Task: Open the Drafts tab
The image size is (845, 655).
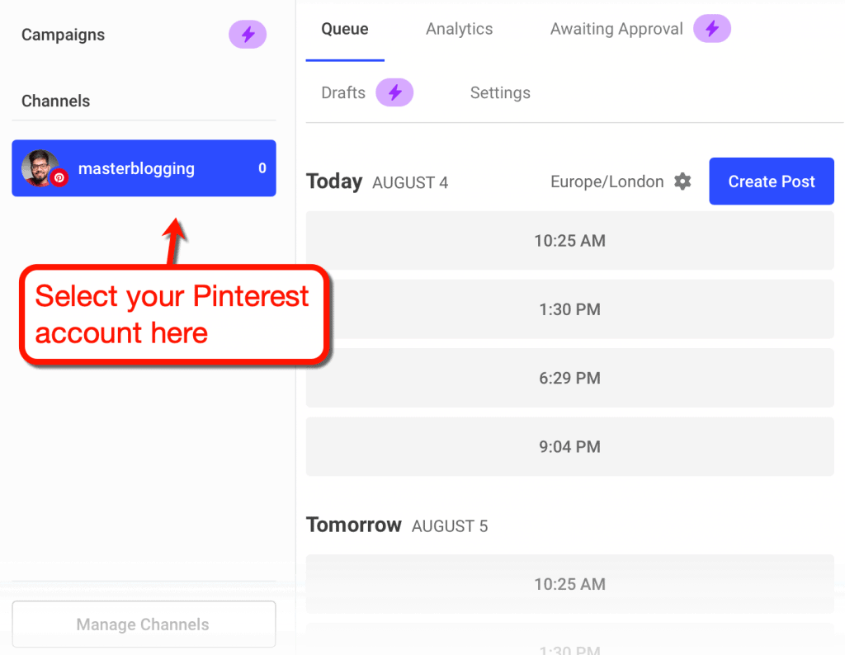Action: pos(343,92)
